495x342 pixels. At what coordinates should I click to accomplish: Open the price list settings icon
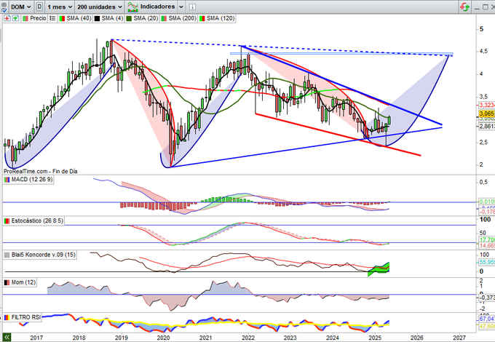[x=52, y=18]
